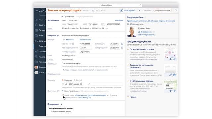Collapse СНИЛС владельца подписи section

(128, 81)
